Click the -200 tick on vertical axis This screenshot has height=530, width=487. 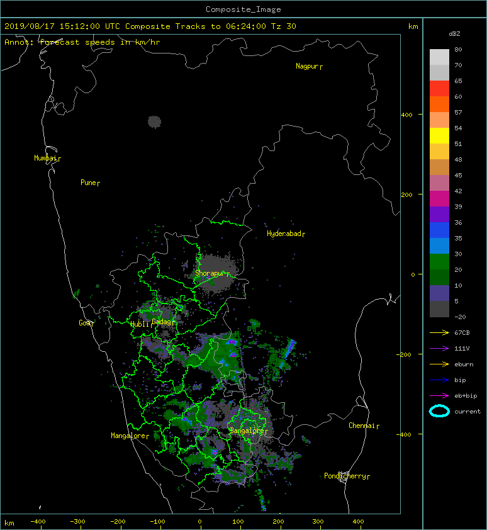pyautogui.click(x=404, y=354)
